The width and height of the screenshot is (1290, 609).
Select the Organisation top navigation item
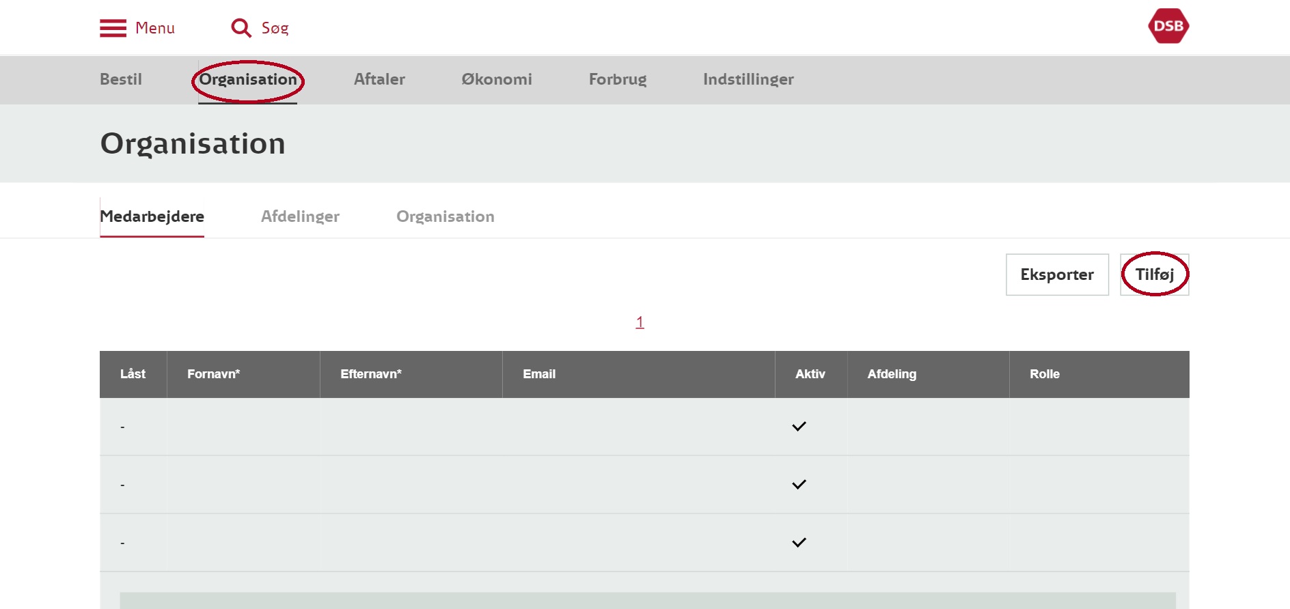pyautogui.click(x=247, y=79)
